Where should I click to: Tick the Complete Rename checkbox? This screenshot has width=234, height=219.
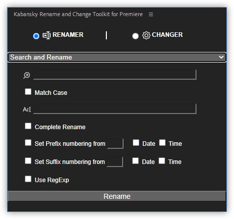coord(28,126)
